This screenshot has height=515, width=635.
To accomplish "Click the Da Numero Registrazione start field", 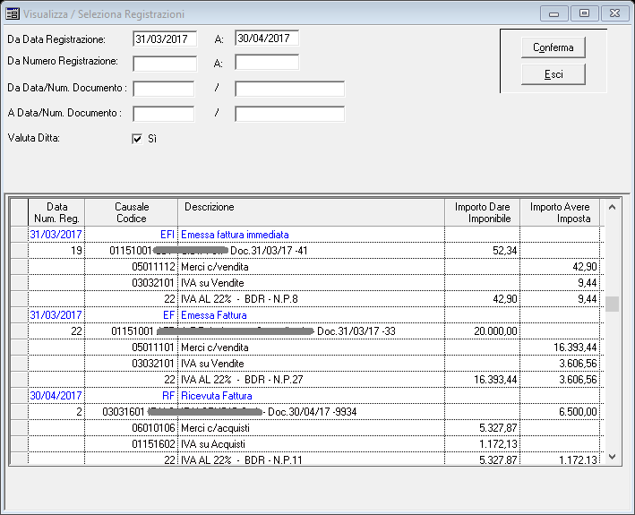I will point(165,64).
